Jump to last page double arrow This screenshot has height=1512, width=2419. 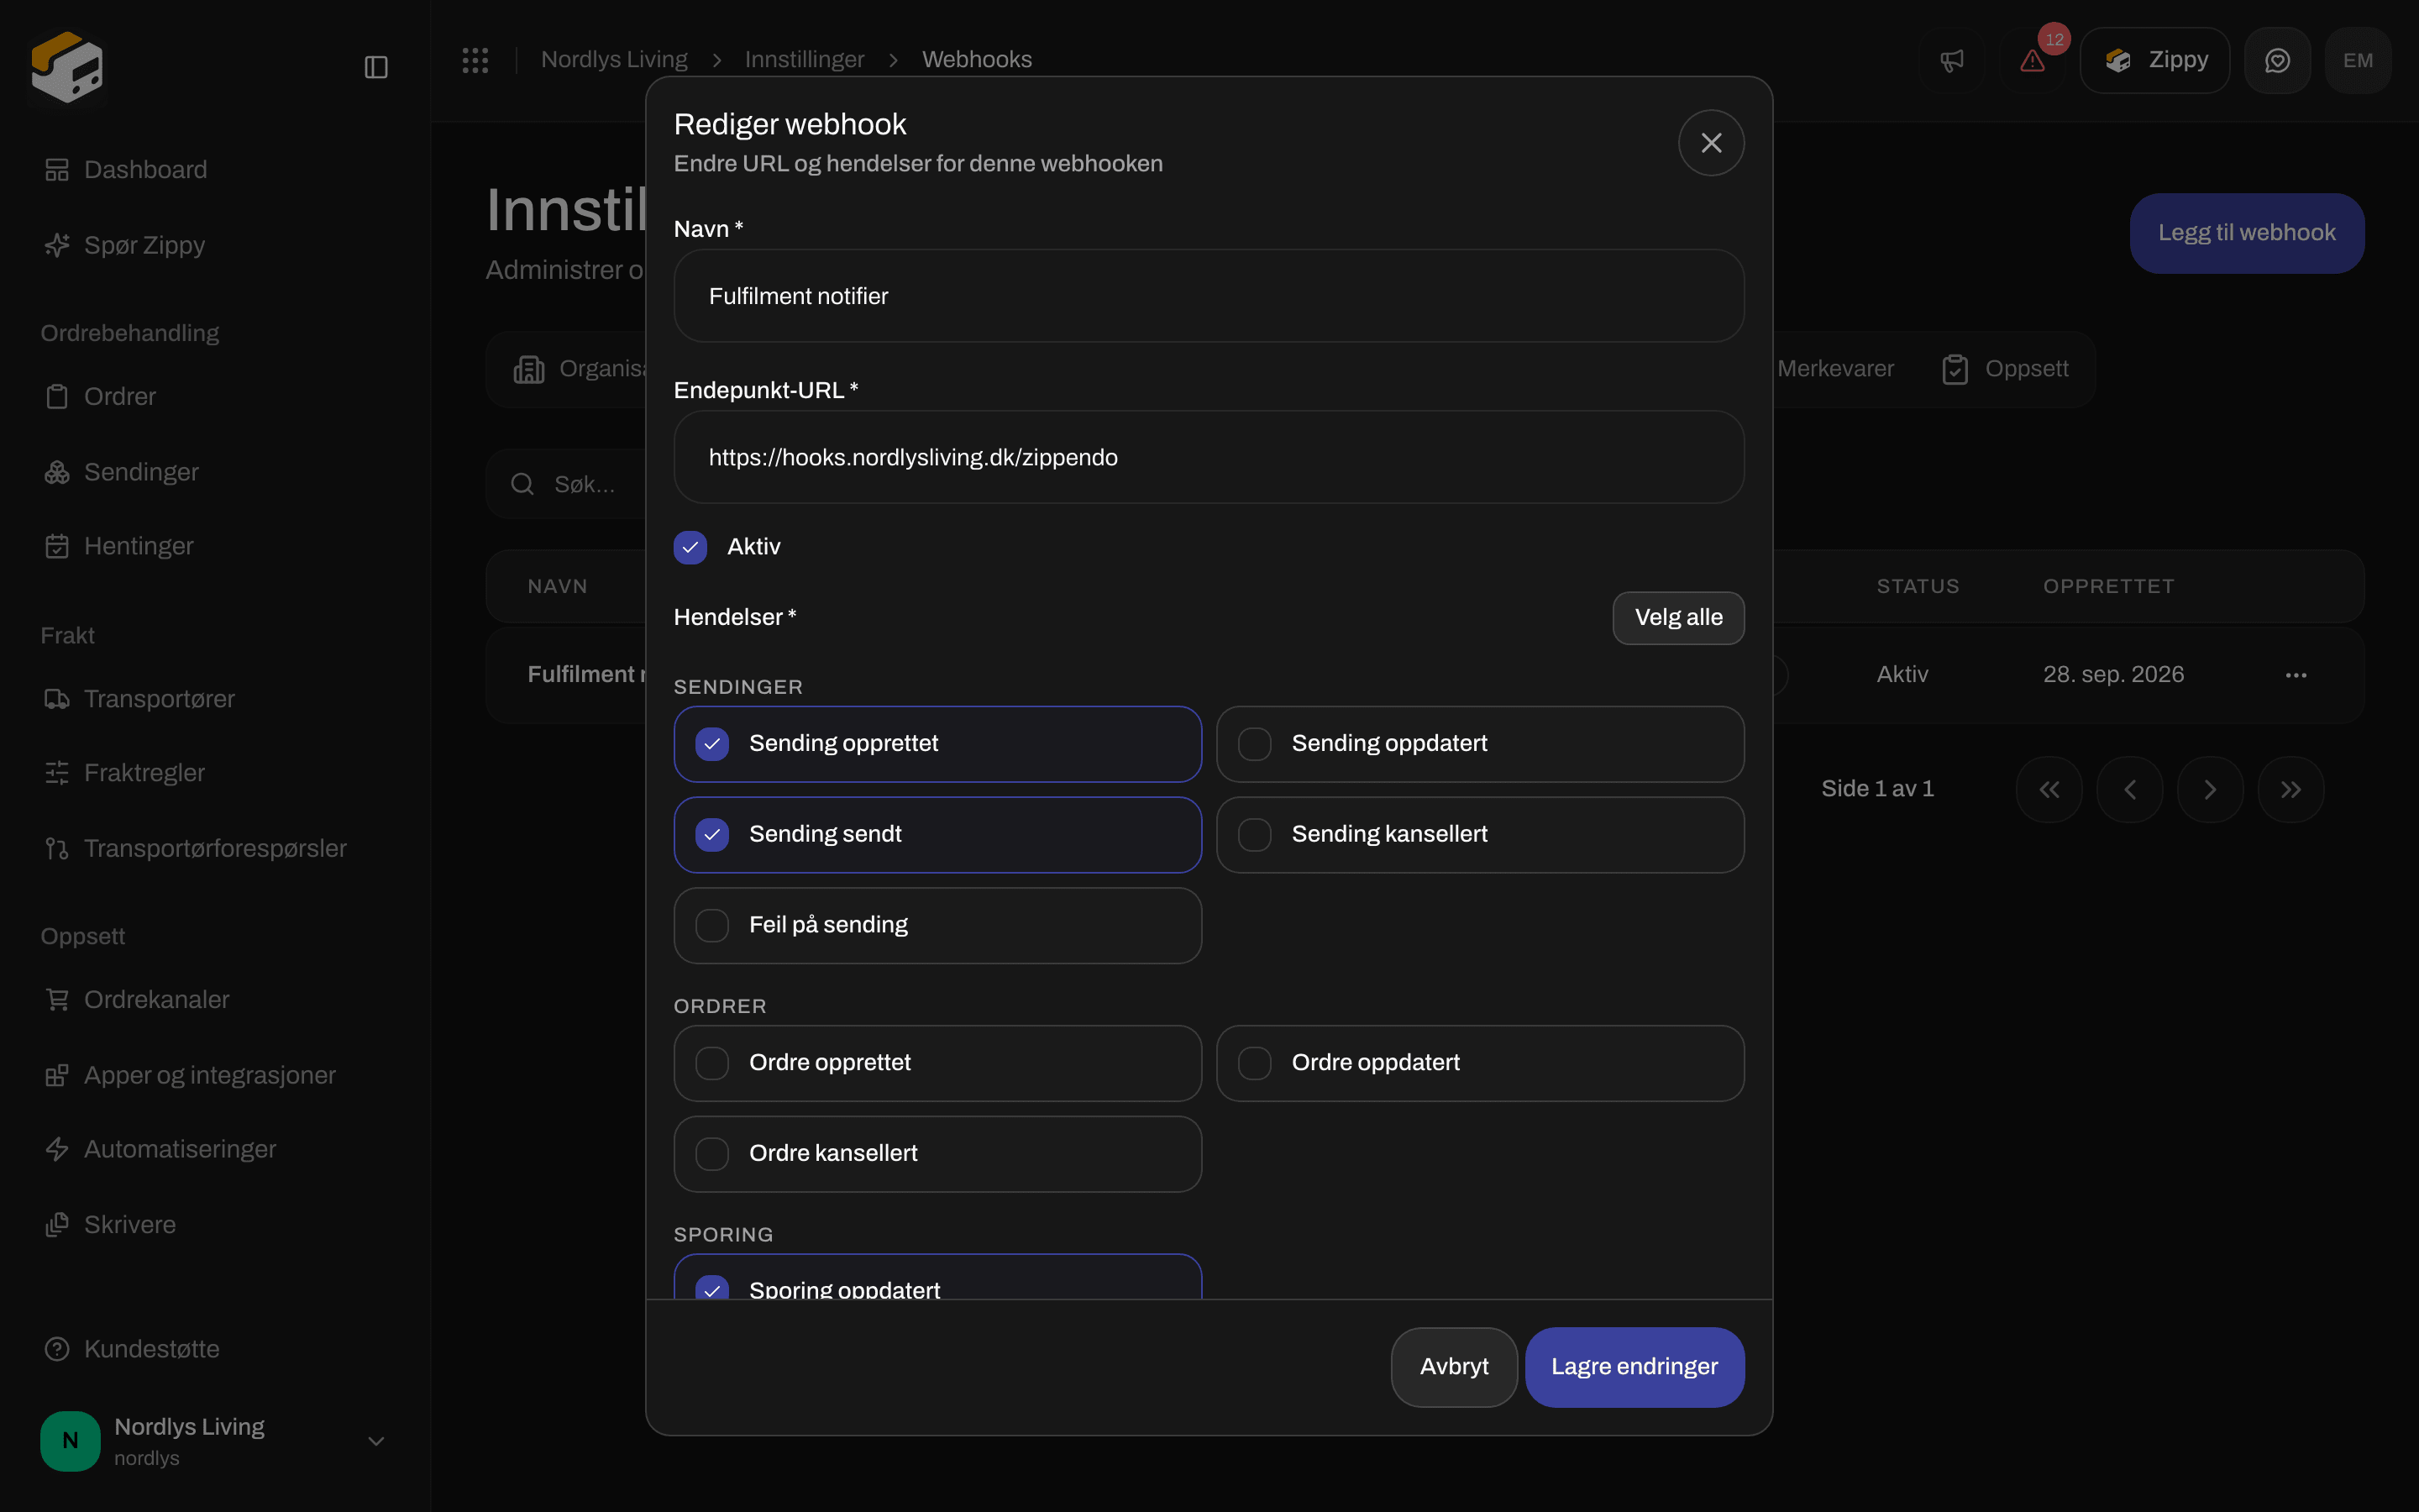coord(2291,790)
